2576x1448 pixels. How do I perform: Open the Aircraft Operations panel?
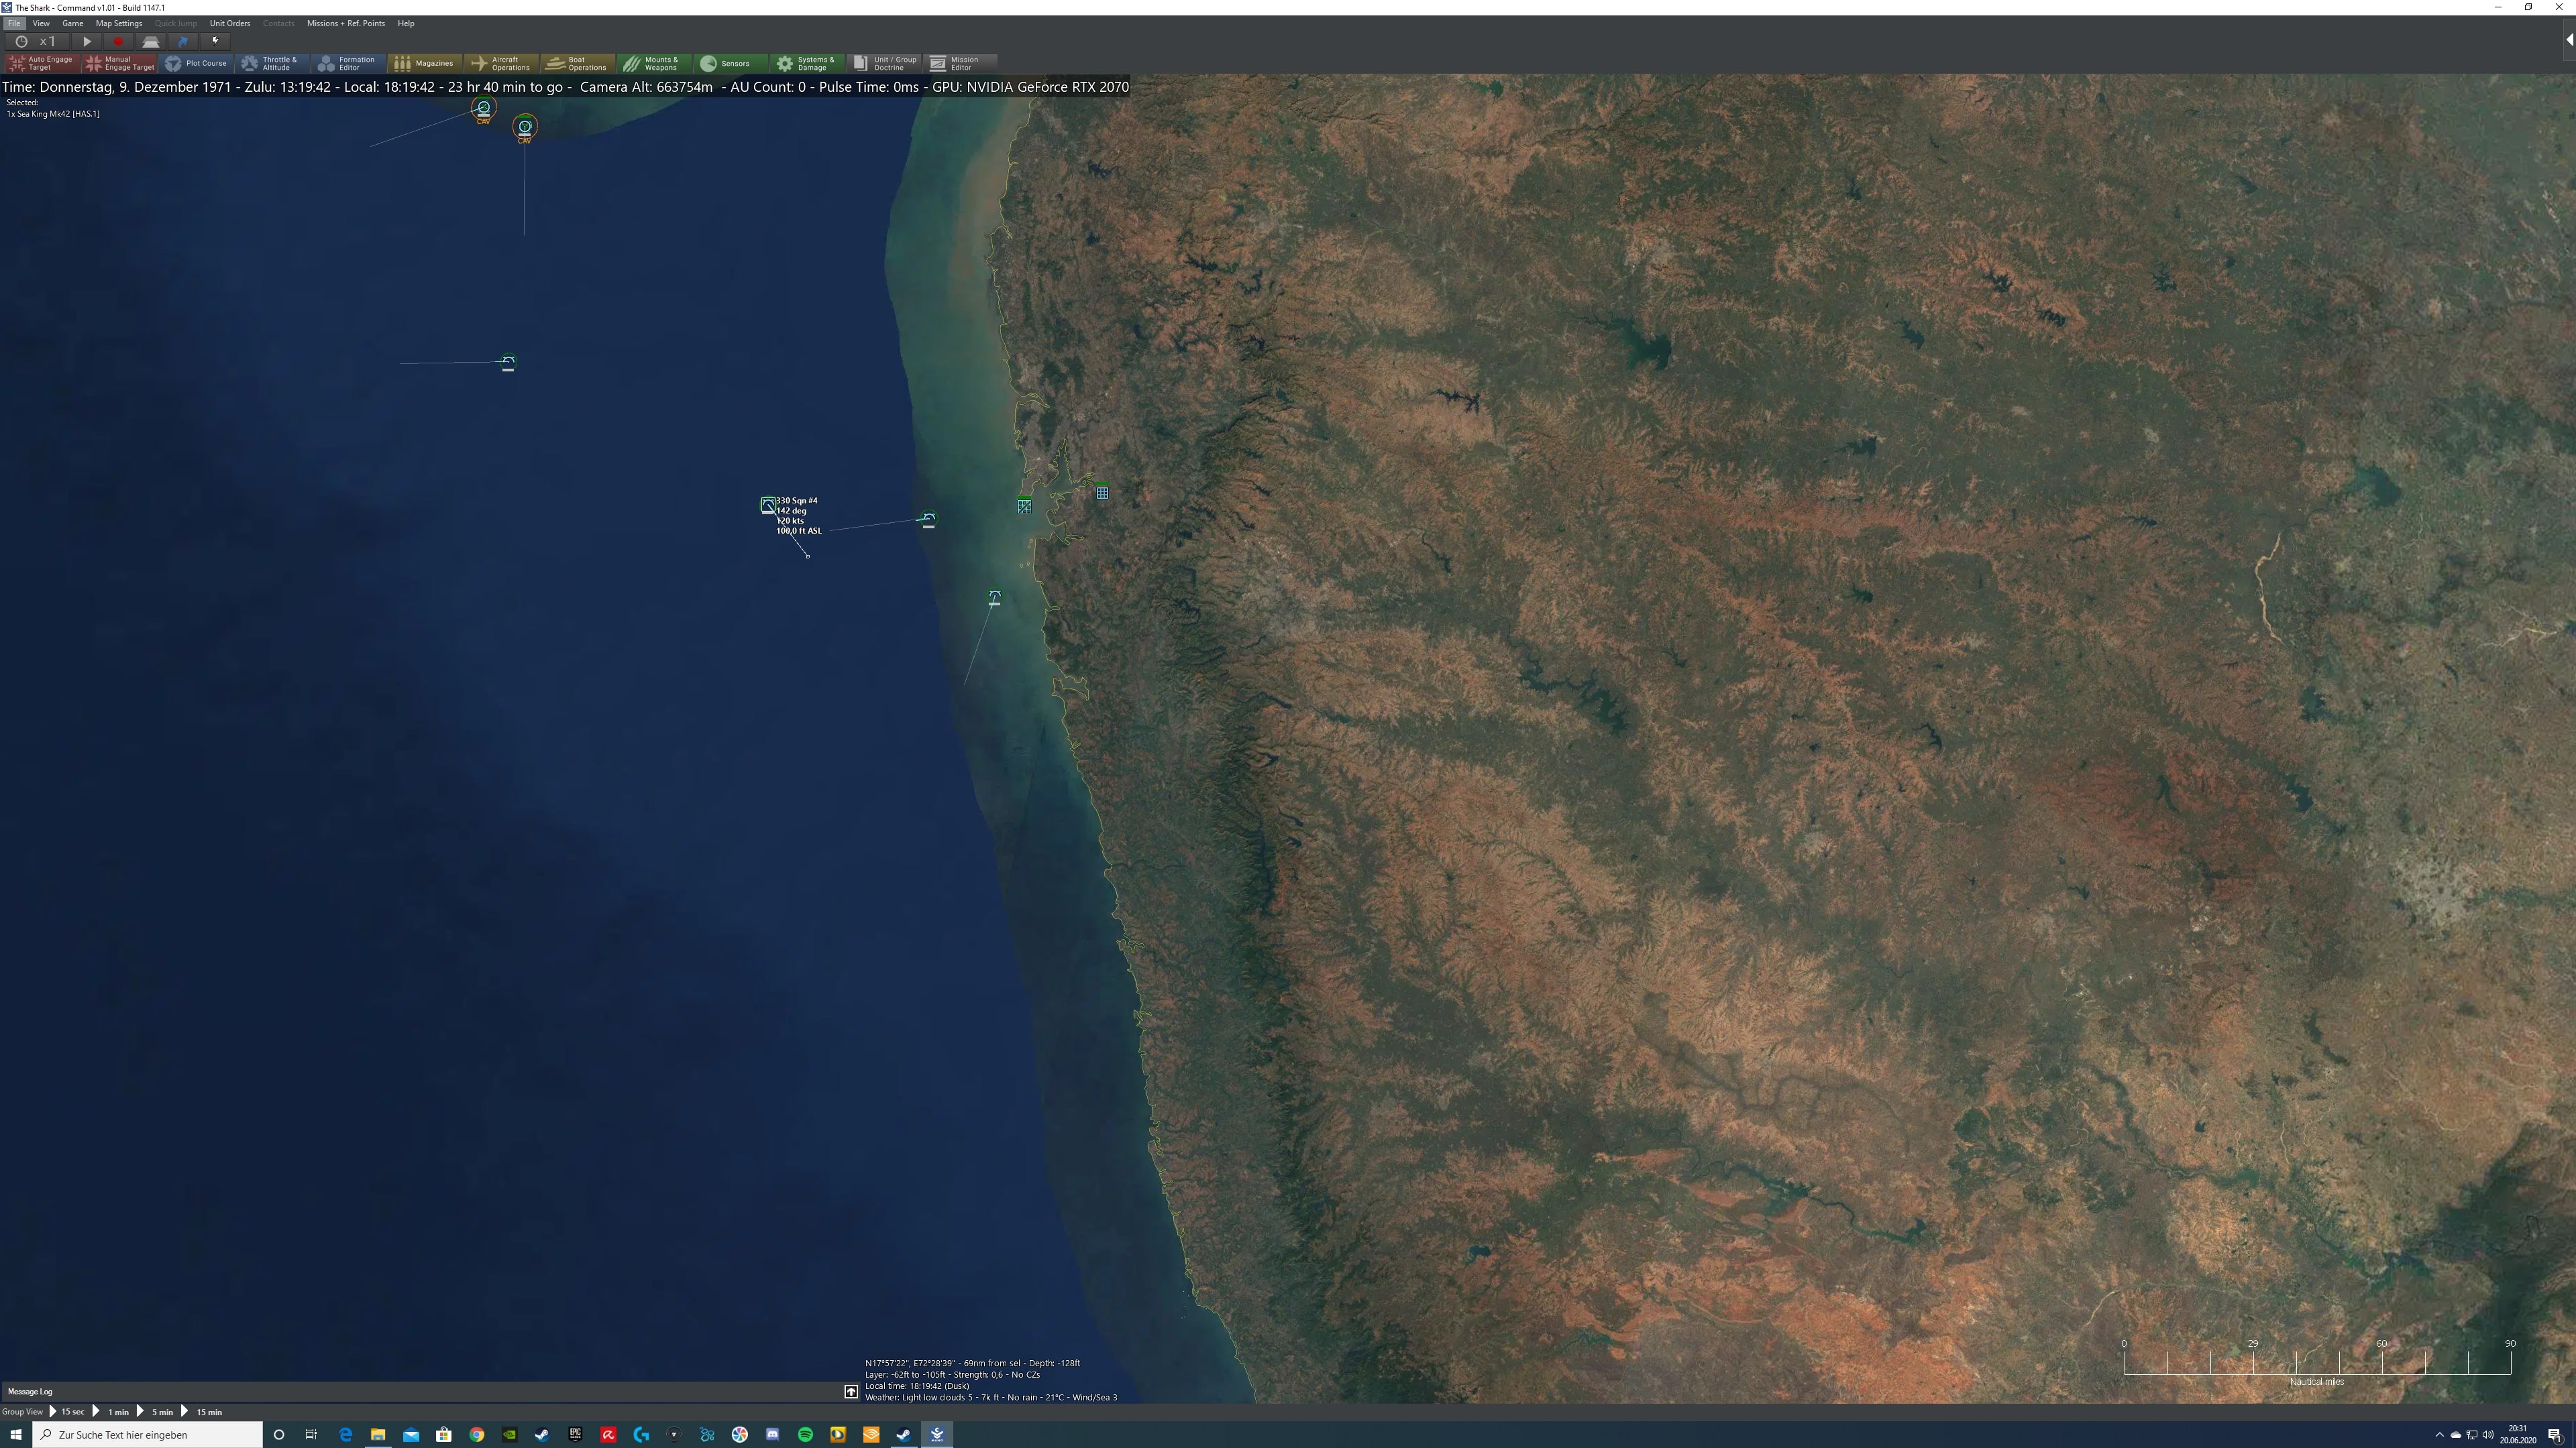point(501,63)
